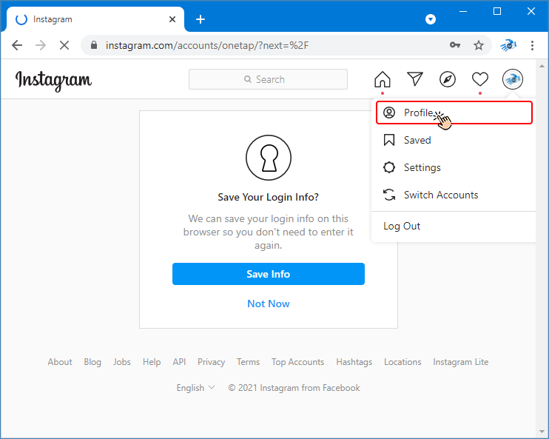Expand the English language dropdown

(x=195, y=388)
